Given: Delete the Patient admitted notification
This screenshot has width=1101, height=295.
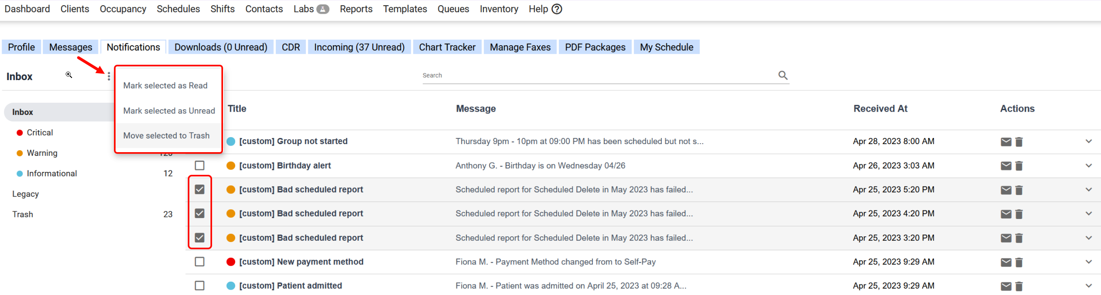Looking at the screenshot, I should coord(1019,286).
